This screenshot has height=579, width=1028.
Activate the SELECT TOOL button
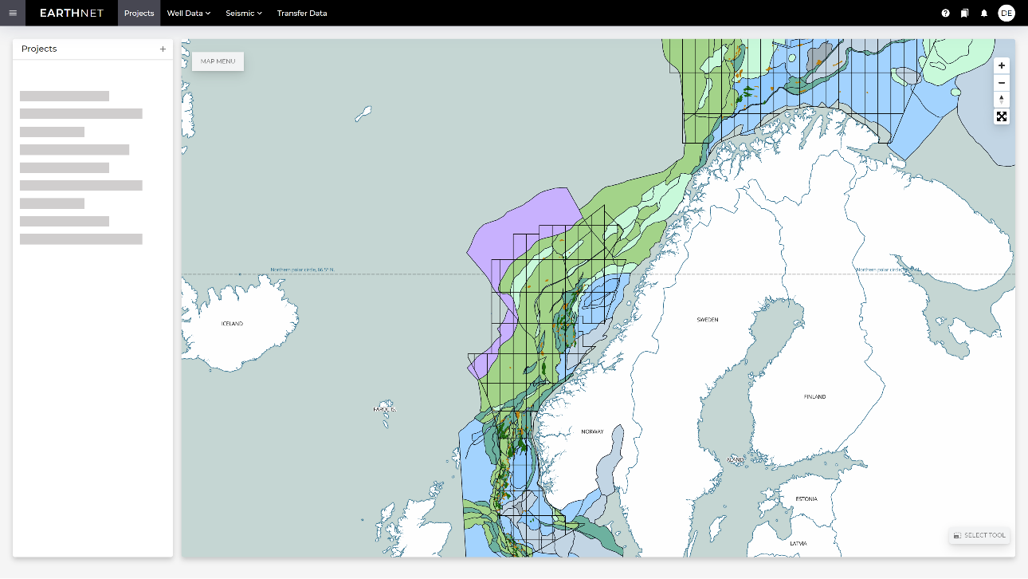(979, 535)
